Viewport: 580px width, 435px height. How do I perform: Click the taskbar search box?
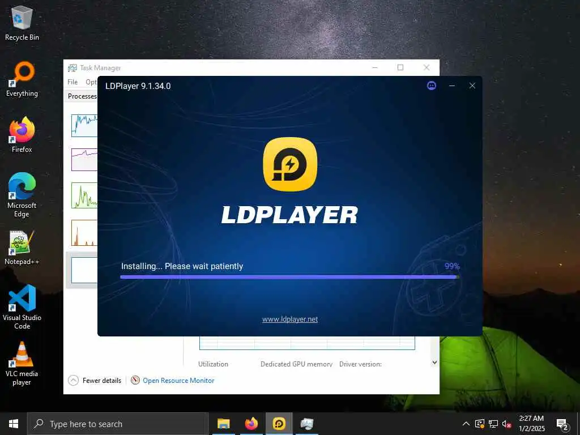[118, 424]
